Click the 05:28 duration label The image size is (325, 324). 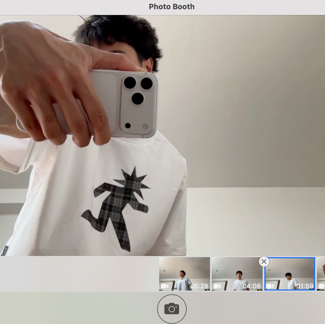[199, 286]
